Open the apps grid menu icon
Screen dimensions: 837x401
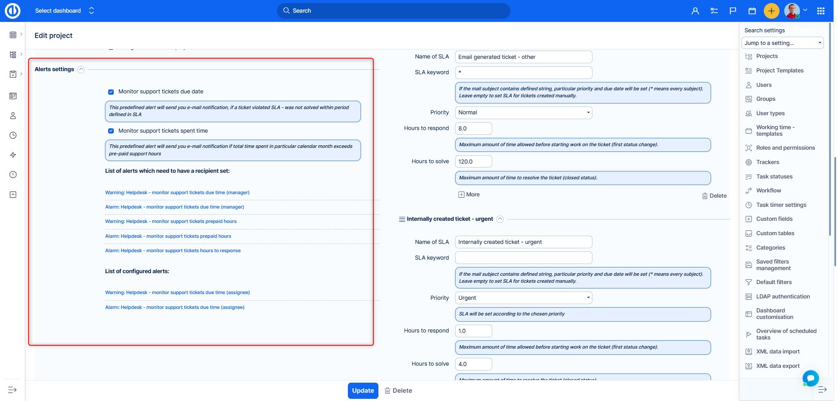point(820,11)
